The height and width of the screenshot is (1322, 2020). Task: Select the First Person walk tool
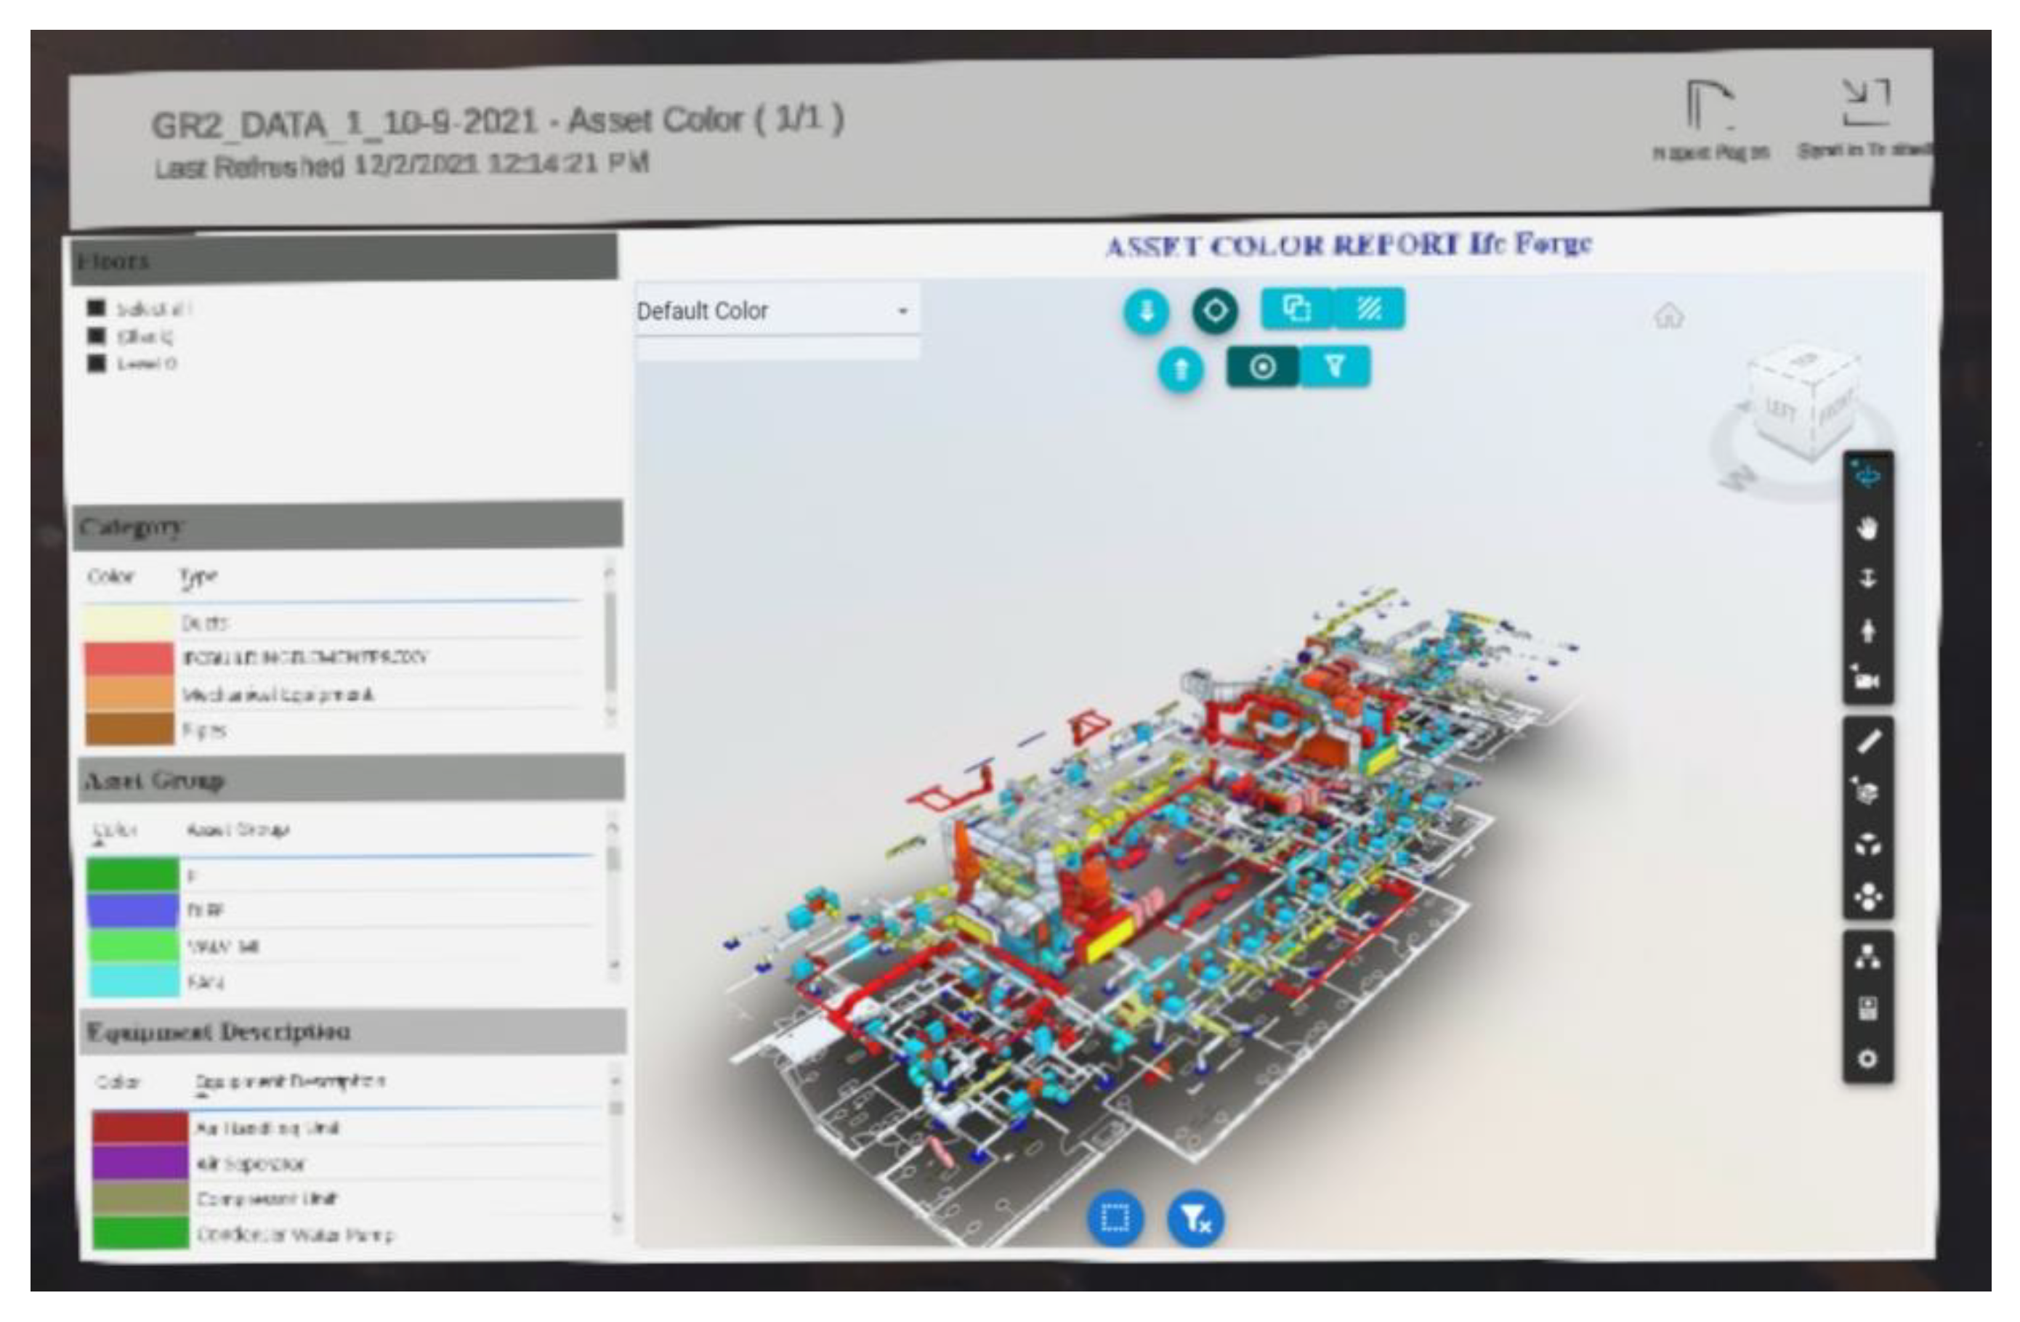(1867, 630)
